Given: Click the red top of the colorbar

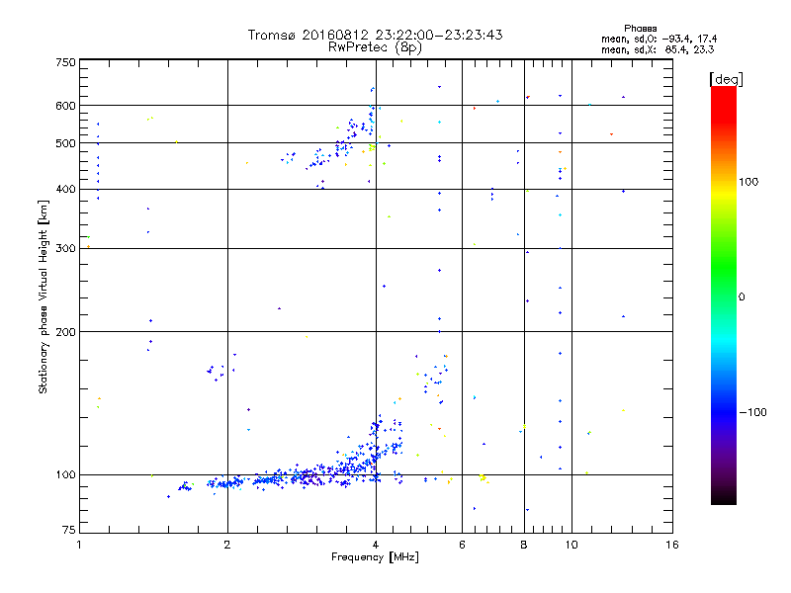Looking at the screenshot, I should [x=723, y=92].
